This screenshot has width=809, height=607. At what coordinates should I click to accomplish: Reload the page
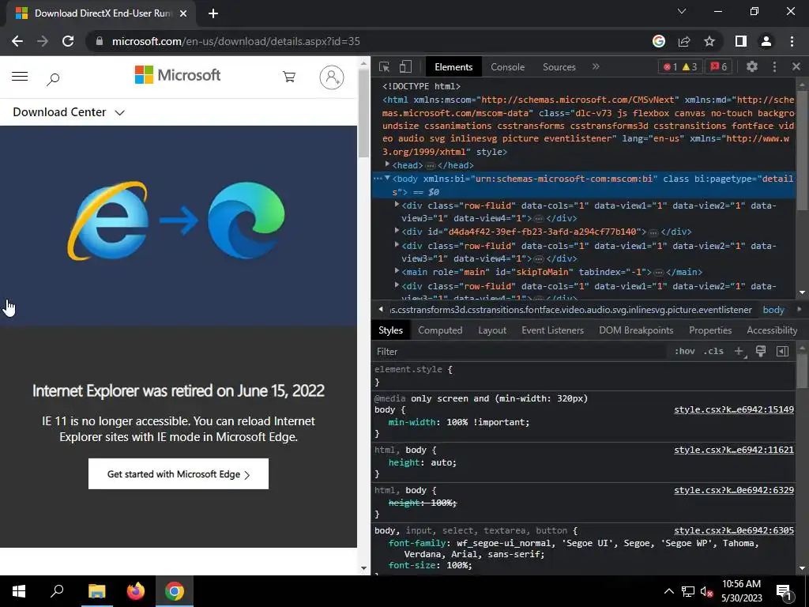click(68, 41)
